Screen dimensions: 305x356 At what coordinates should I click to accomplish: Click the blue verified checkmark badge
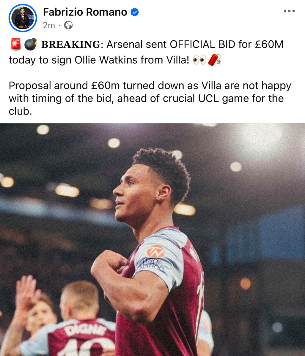pyautogui.click(x=135, y=12)
